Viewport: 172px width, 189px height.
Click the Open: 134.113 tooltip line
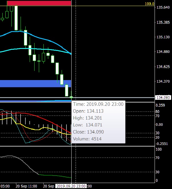coord(88,111)
